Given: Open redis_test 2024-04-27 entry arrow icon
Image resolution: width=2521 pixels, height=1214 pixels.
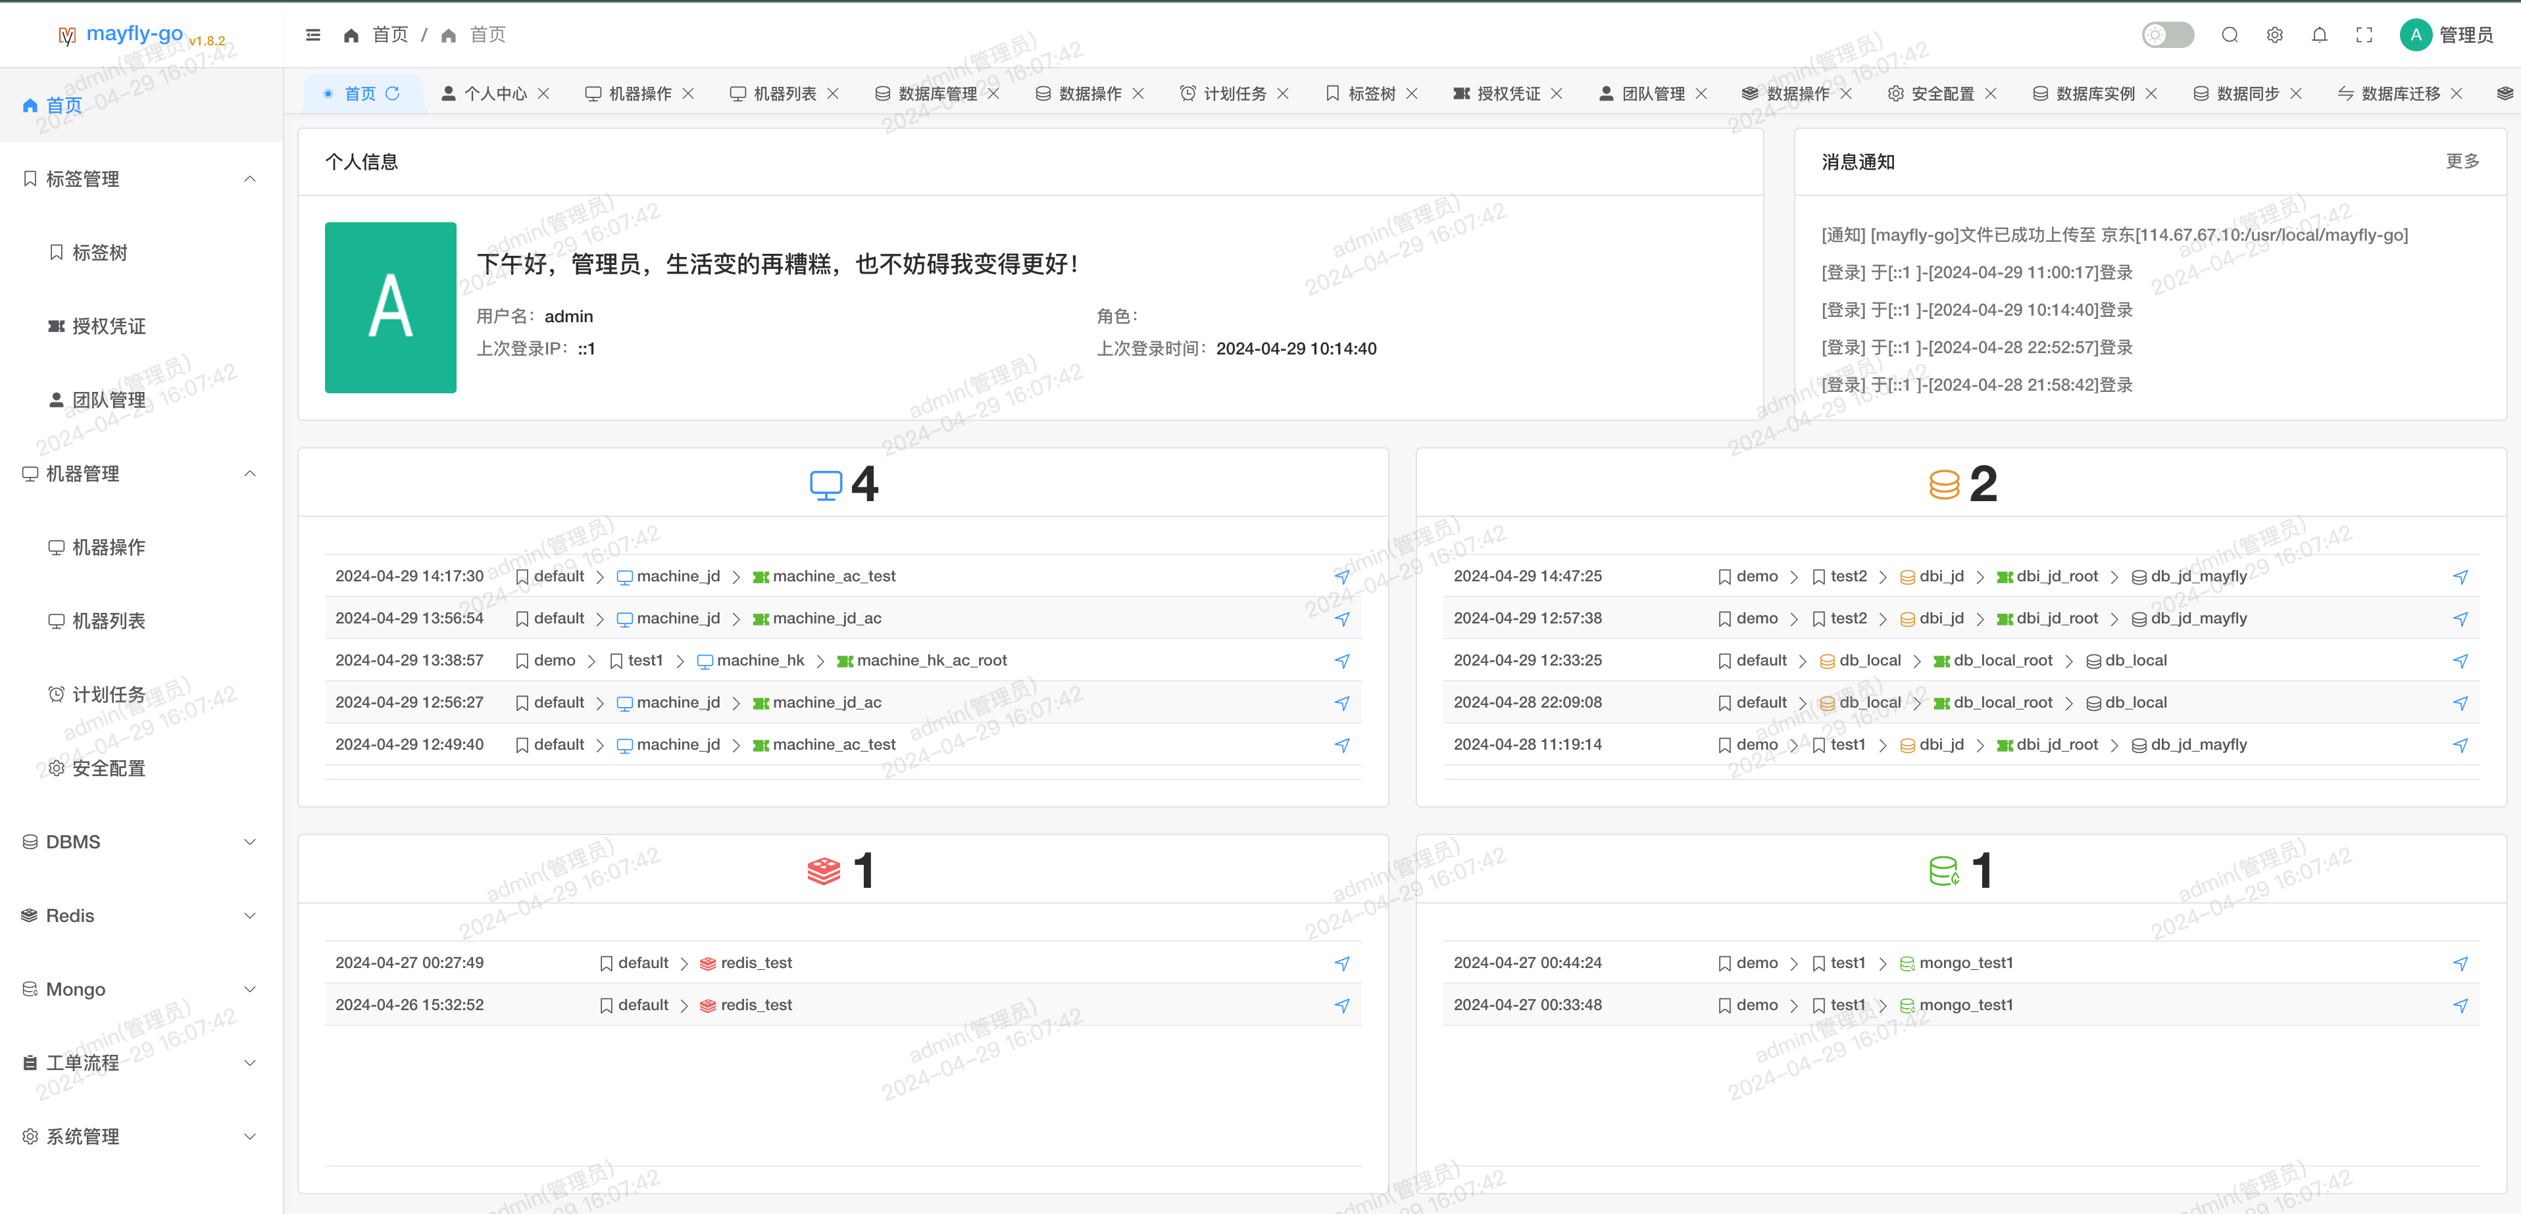Looking at the screenshot, I should tap(1341, 963).
